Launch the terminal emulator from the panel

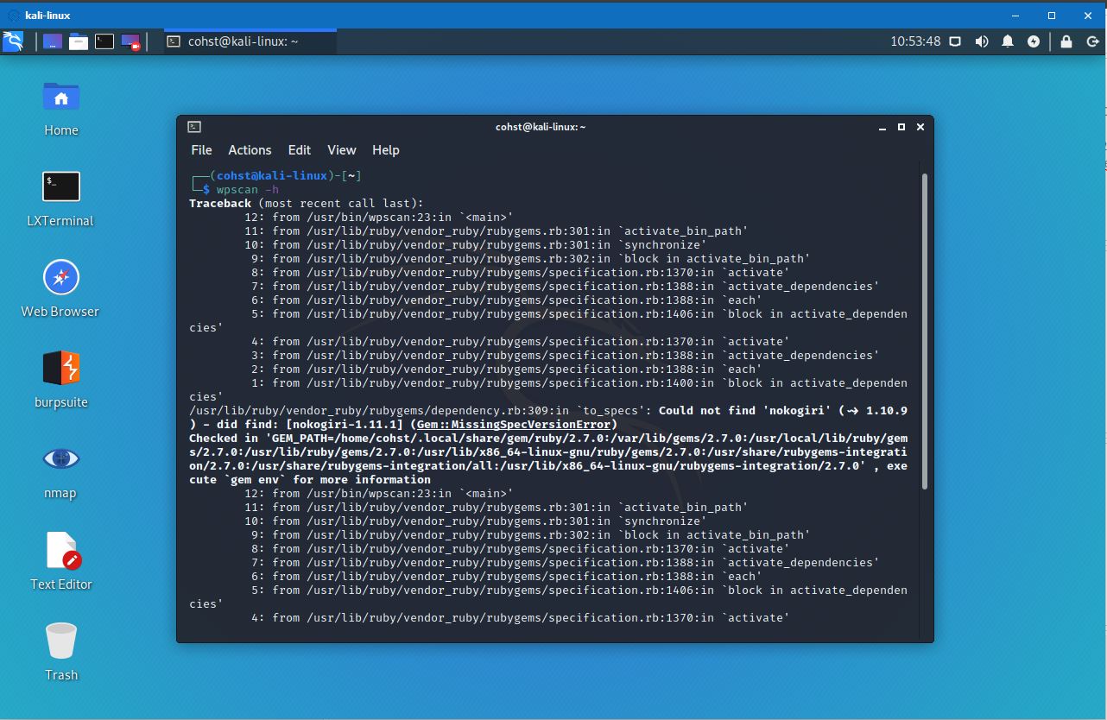pyautogui.click(x=104, y=41)
